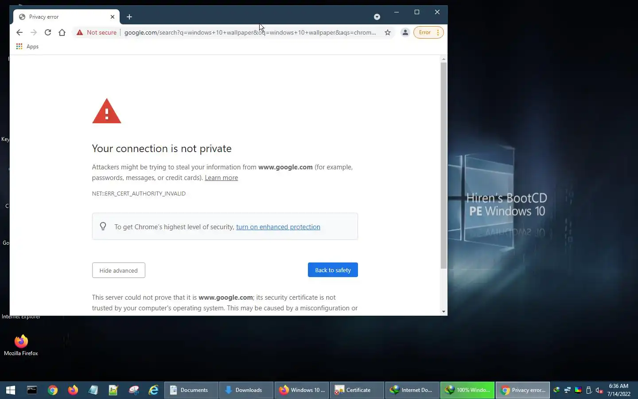Launch Internet Explorer from taskbar
638x399 pixels.
tap(154, 390)
